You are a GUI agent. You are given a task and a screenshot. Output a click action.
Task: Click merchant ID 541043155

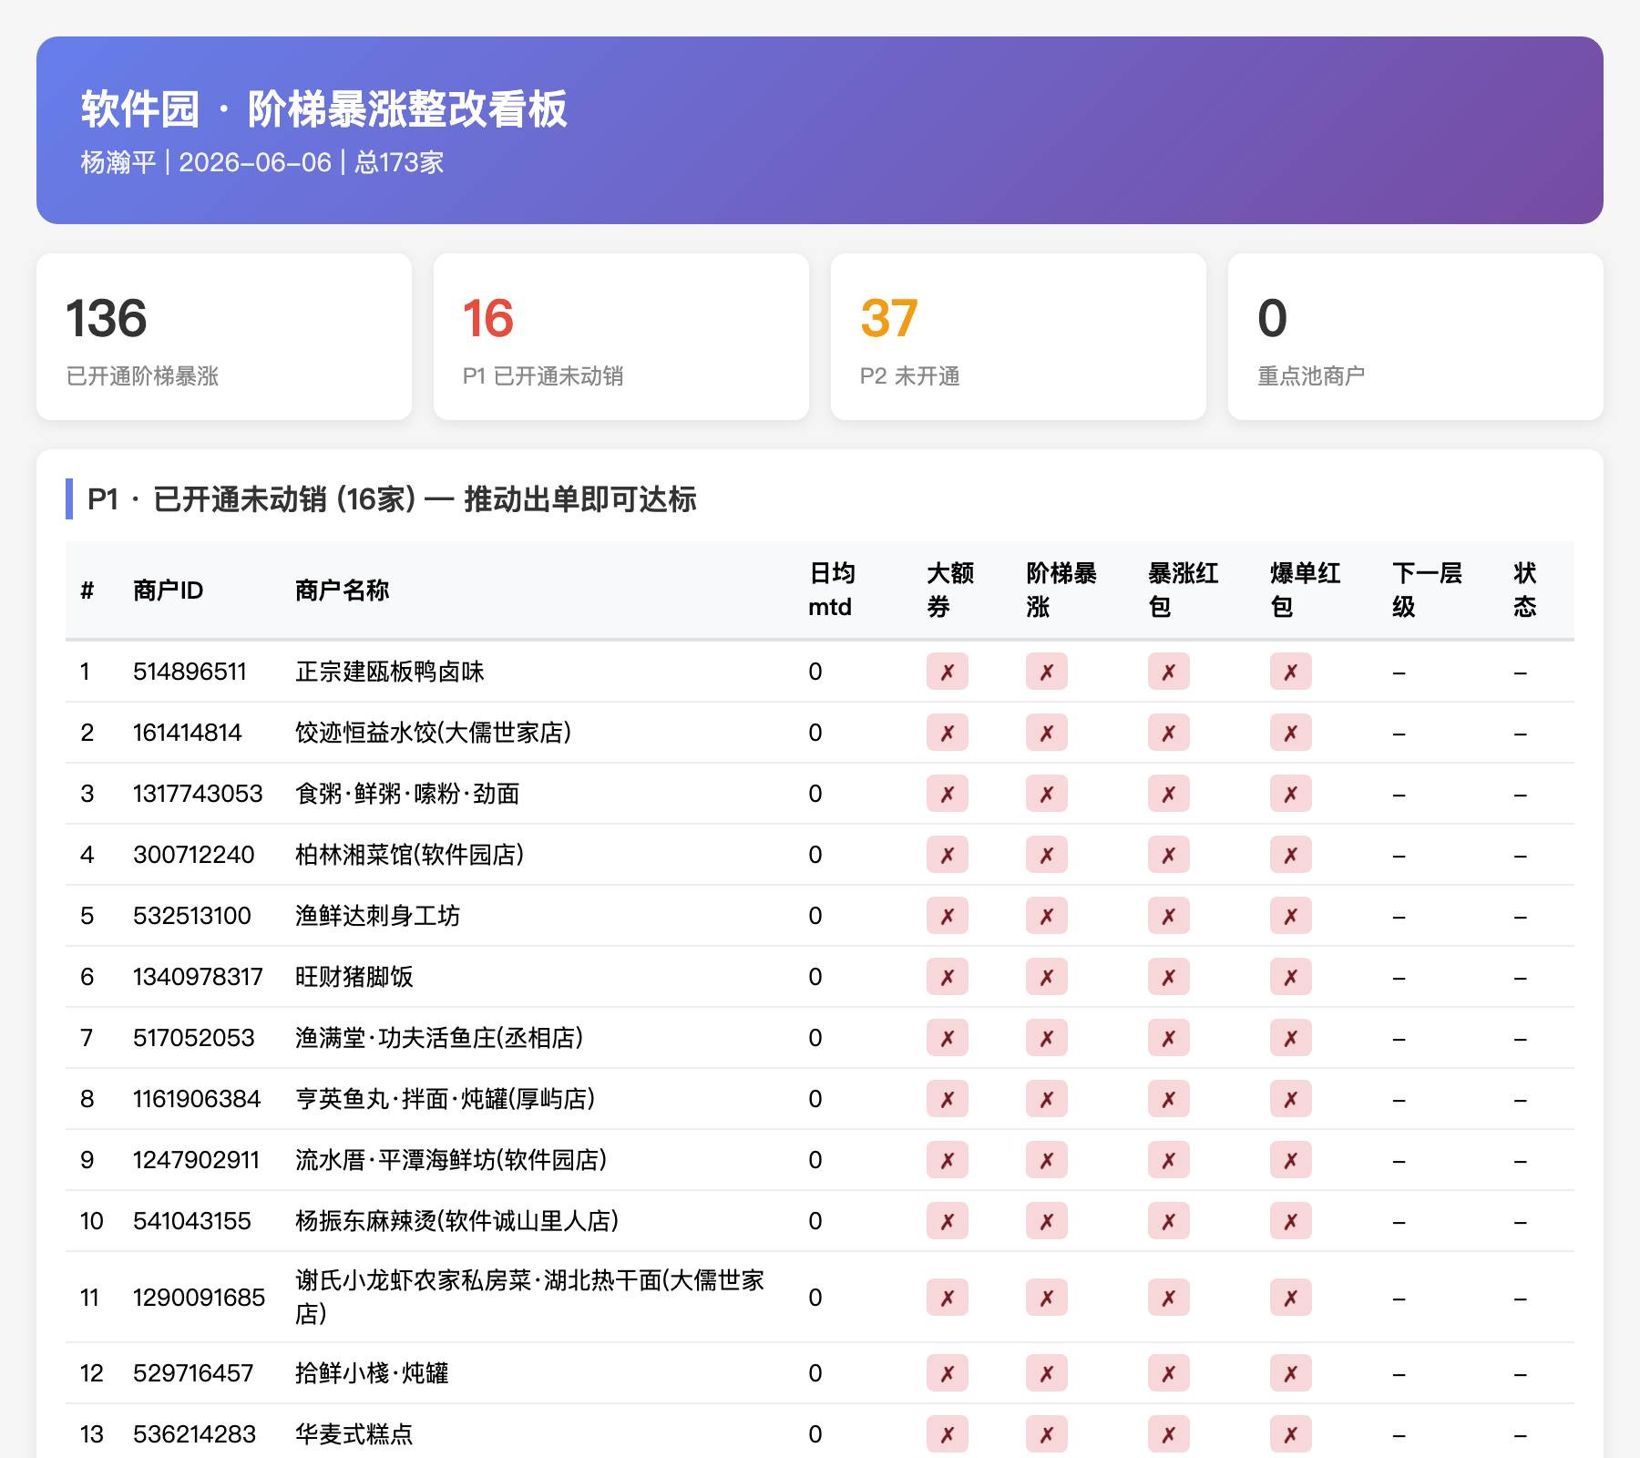click(x=192, y=1221)
